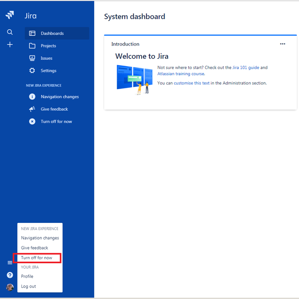Click the YOUR JIRA popup heading
Image resolution: width=299 pixels, height=299 pixels.
(30, 267)
